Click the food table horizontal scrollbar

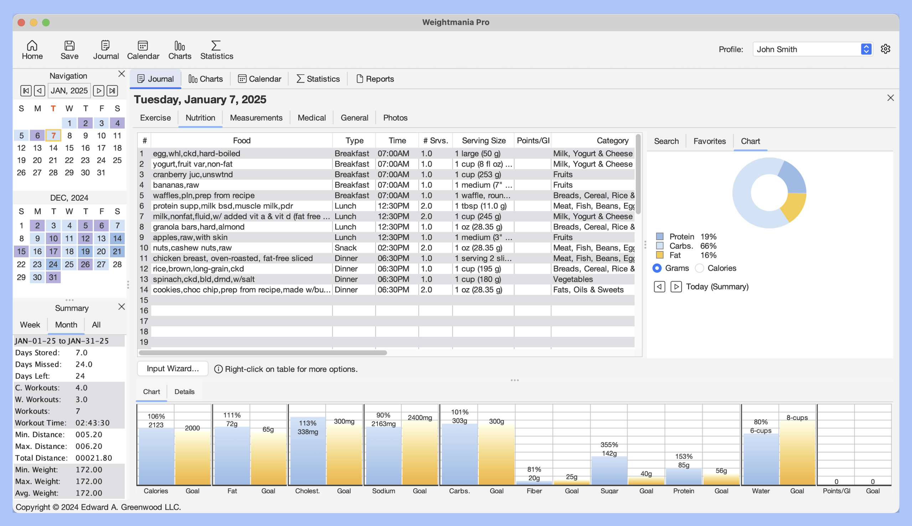pyautogui.click(x=263, y=352)
